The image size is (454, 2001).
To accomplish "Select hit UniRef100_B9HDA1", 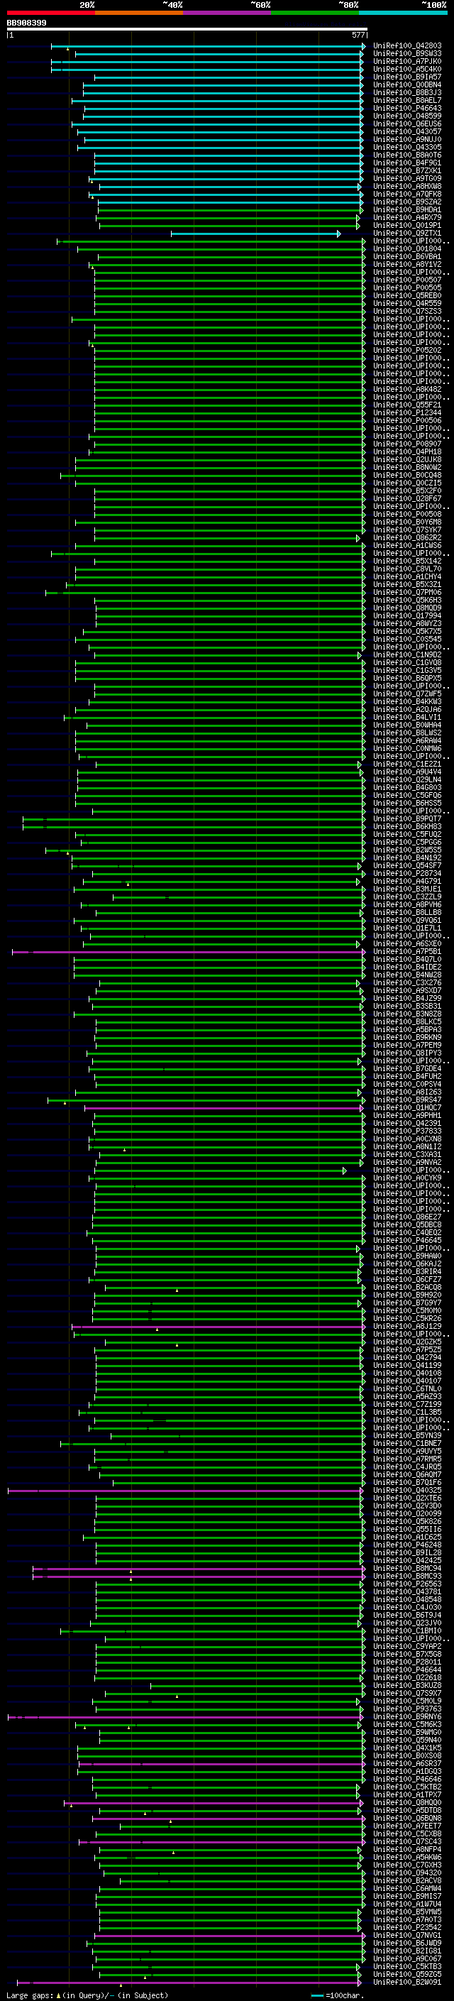I will click(x=407, y=209).
